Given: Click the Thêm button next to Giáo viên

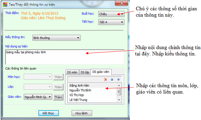Looking at the screenshot, I should point(58,97).
